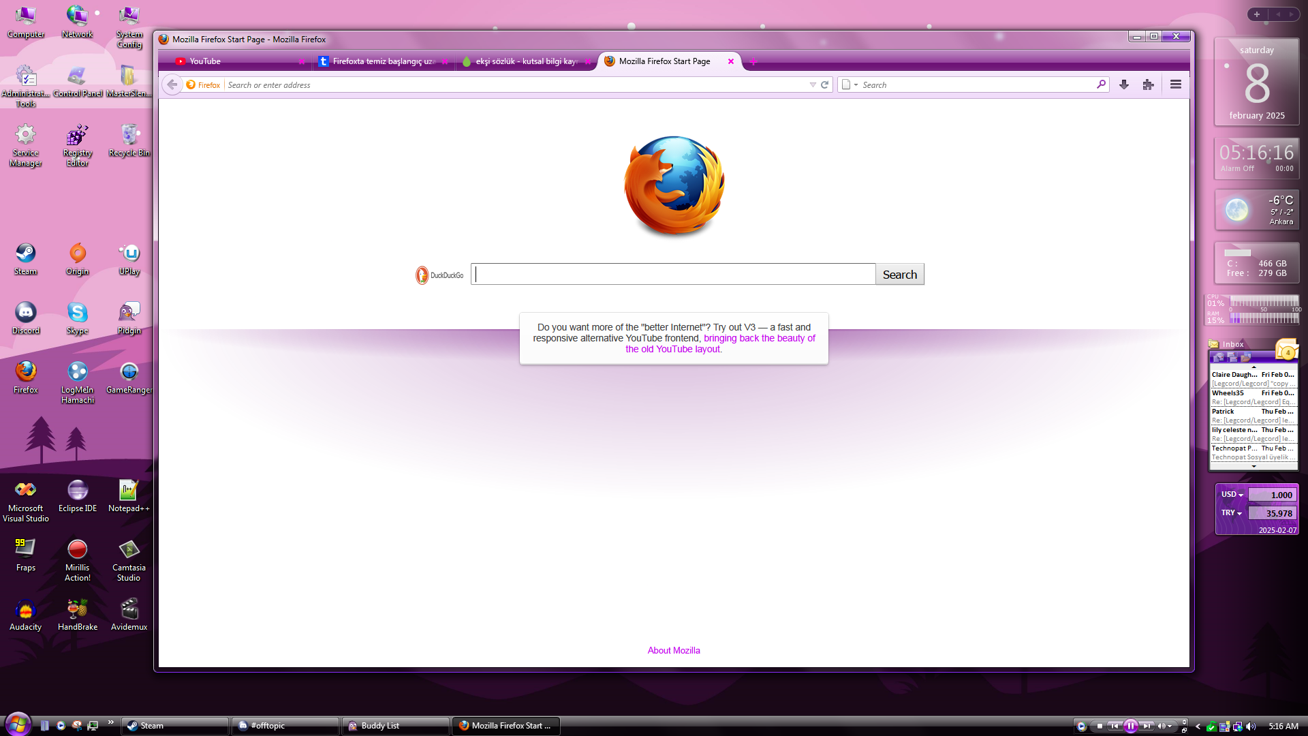Click Firefox identity icon in address bar
Screen dimensions: 1308x736
(203, 85)
